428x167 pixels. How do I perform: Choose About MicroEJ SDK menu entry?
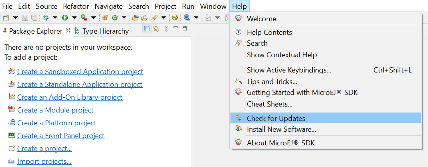pos(281,143)
